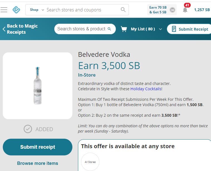Click magnifier in stores & product search

click(109, 29)
